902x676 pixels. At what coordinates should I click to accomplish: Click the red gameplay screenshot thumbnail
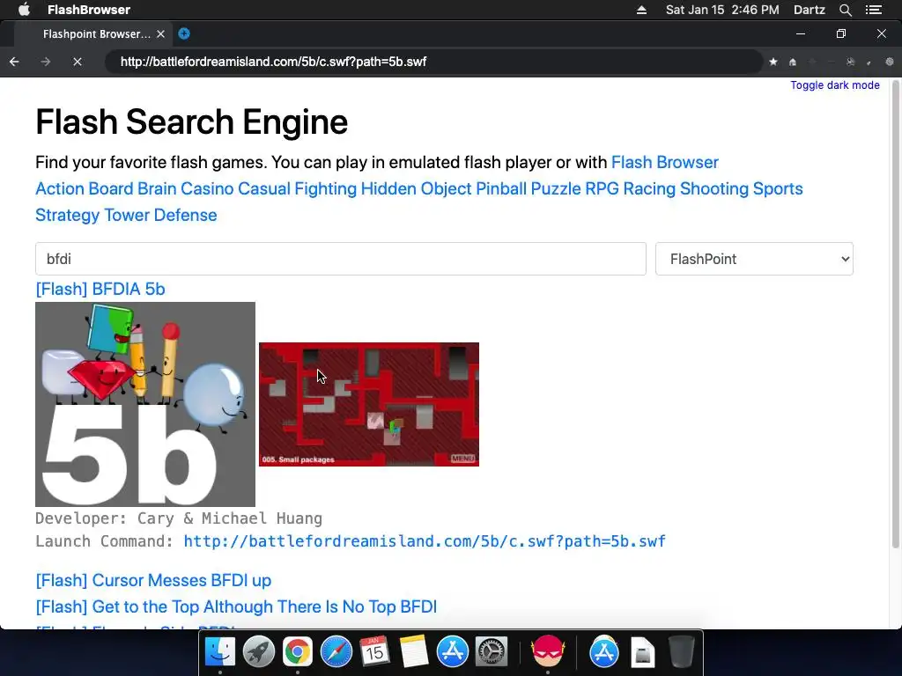click(369, 404)
